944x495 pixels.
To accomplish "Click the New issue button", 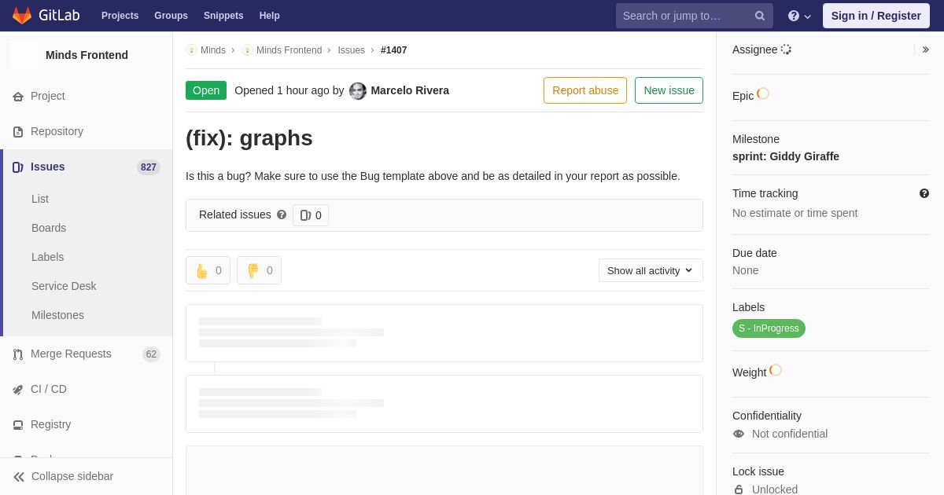I will click(x=669, y=90).
